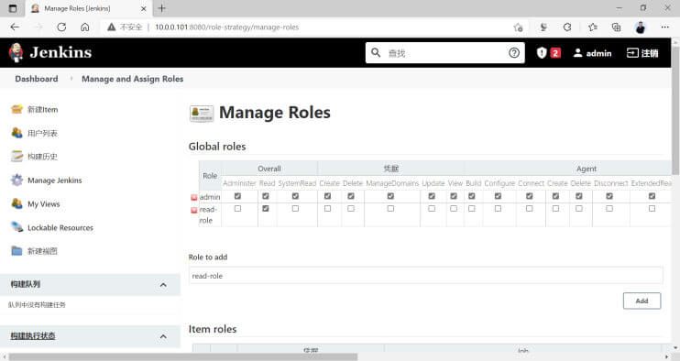This screenshot has width=680, height=361.
Task: Uncheck Overall SystemRead for admin role
Action: (295, 196)
